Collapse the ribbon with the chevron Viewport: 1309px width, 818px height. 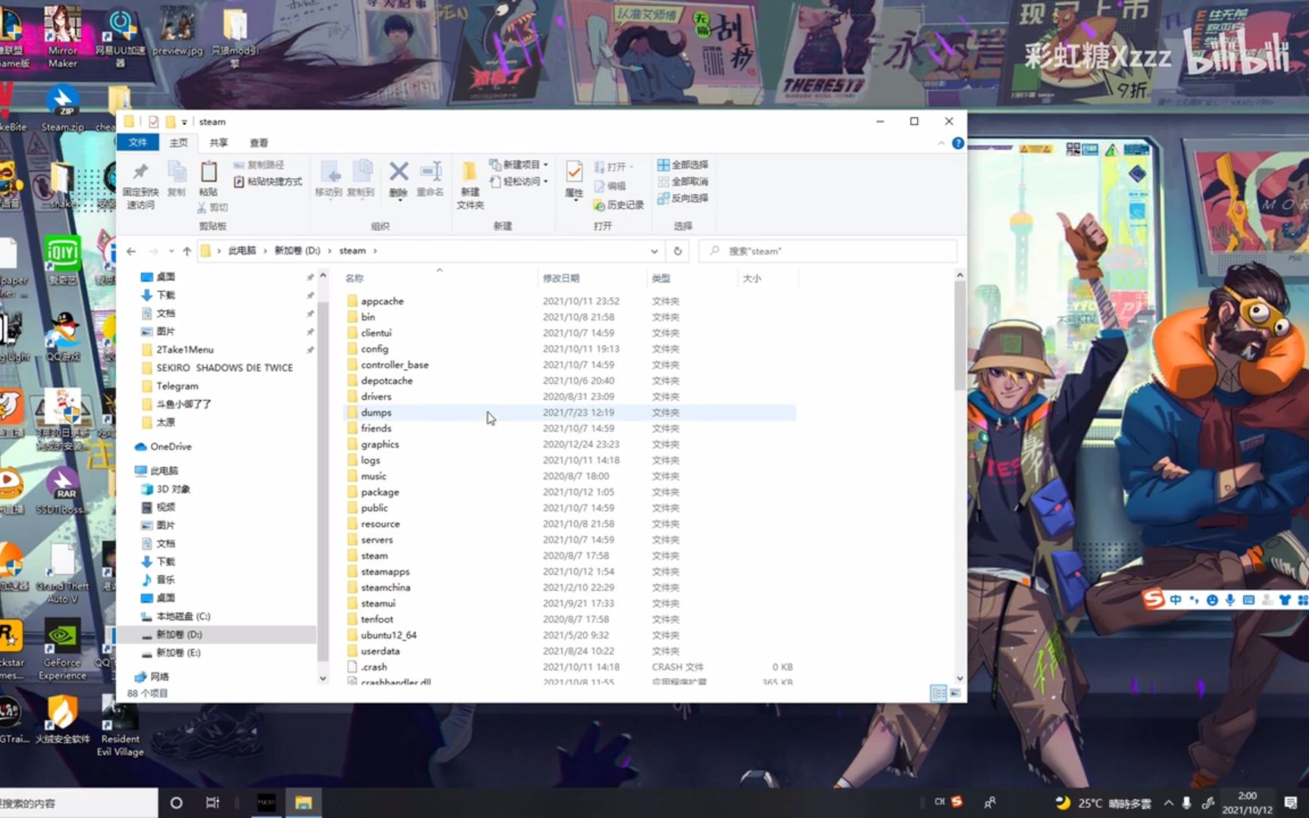(x=941, y=142)
